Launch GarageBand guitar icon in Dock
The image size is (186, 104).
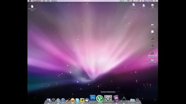point(68,100)
